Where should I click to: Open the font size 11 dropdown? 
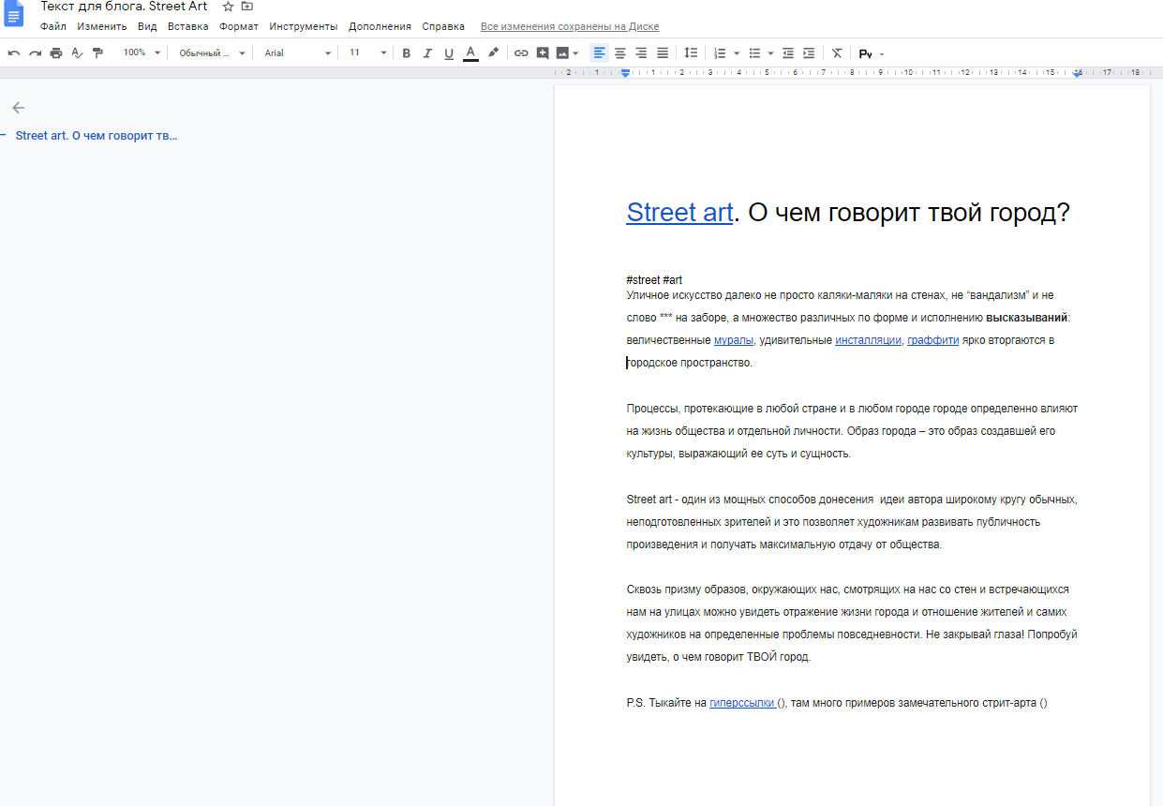(367, 53)
